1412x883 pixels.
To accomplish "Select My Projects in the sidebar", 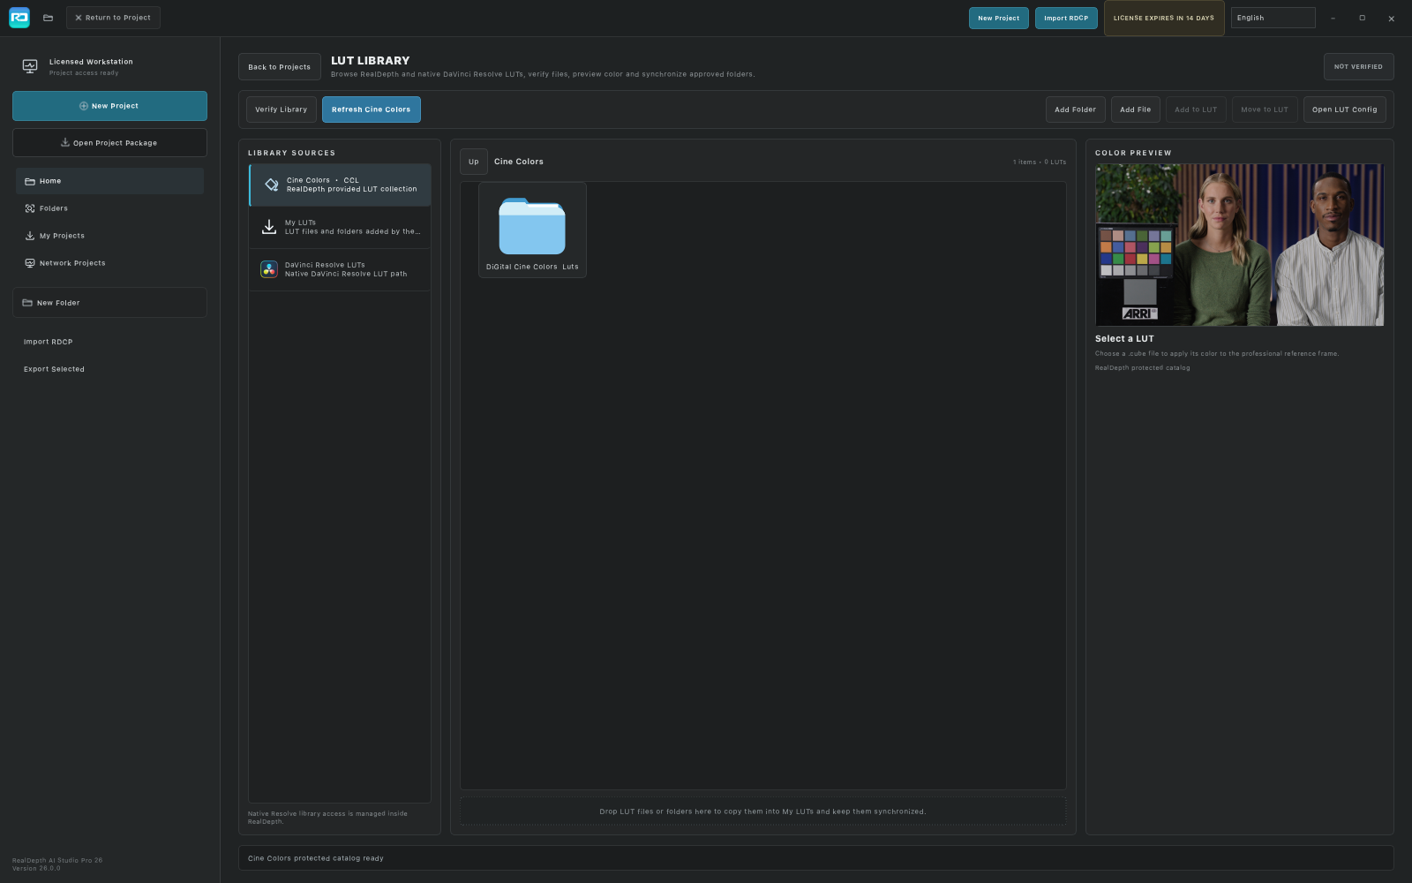I will [x=109, y=236].
